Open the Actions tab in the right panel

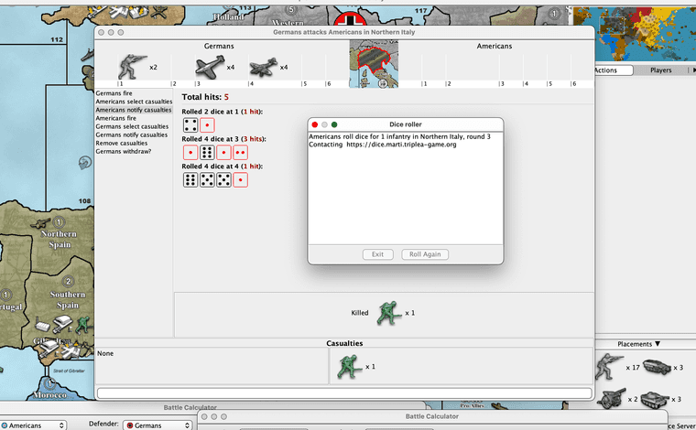613,70
